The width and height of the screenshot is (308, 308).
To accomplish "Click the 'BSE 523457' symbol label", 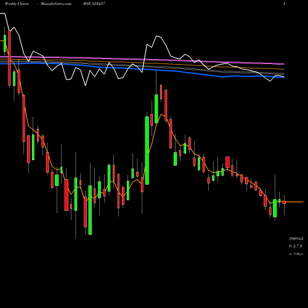I will pyautogui.click(x=94, y=4).
